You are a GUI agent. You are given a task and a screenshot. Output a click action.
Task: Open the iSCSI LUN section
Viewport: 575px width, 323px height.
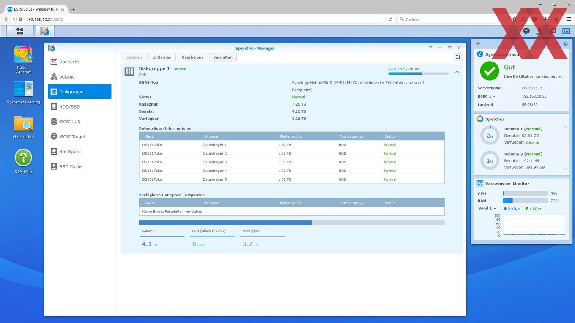(x=79, y=122)
